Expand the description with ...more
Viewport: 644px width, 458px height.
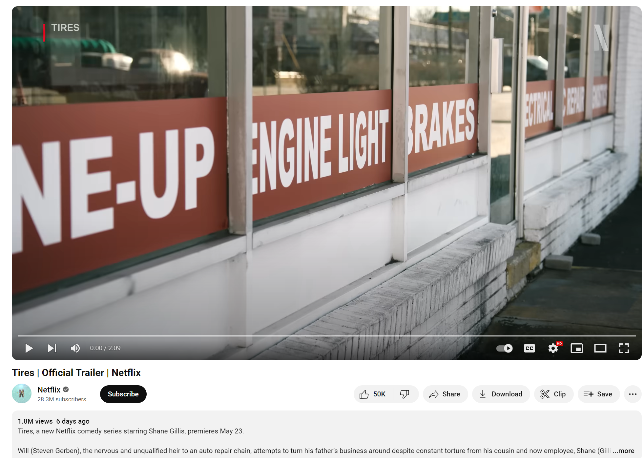(x=623, y=451)
